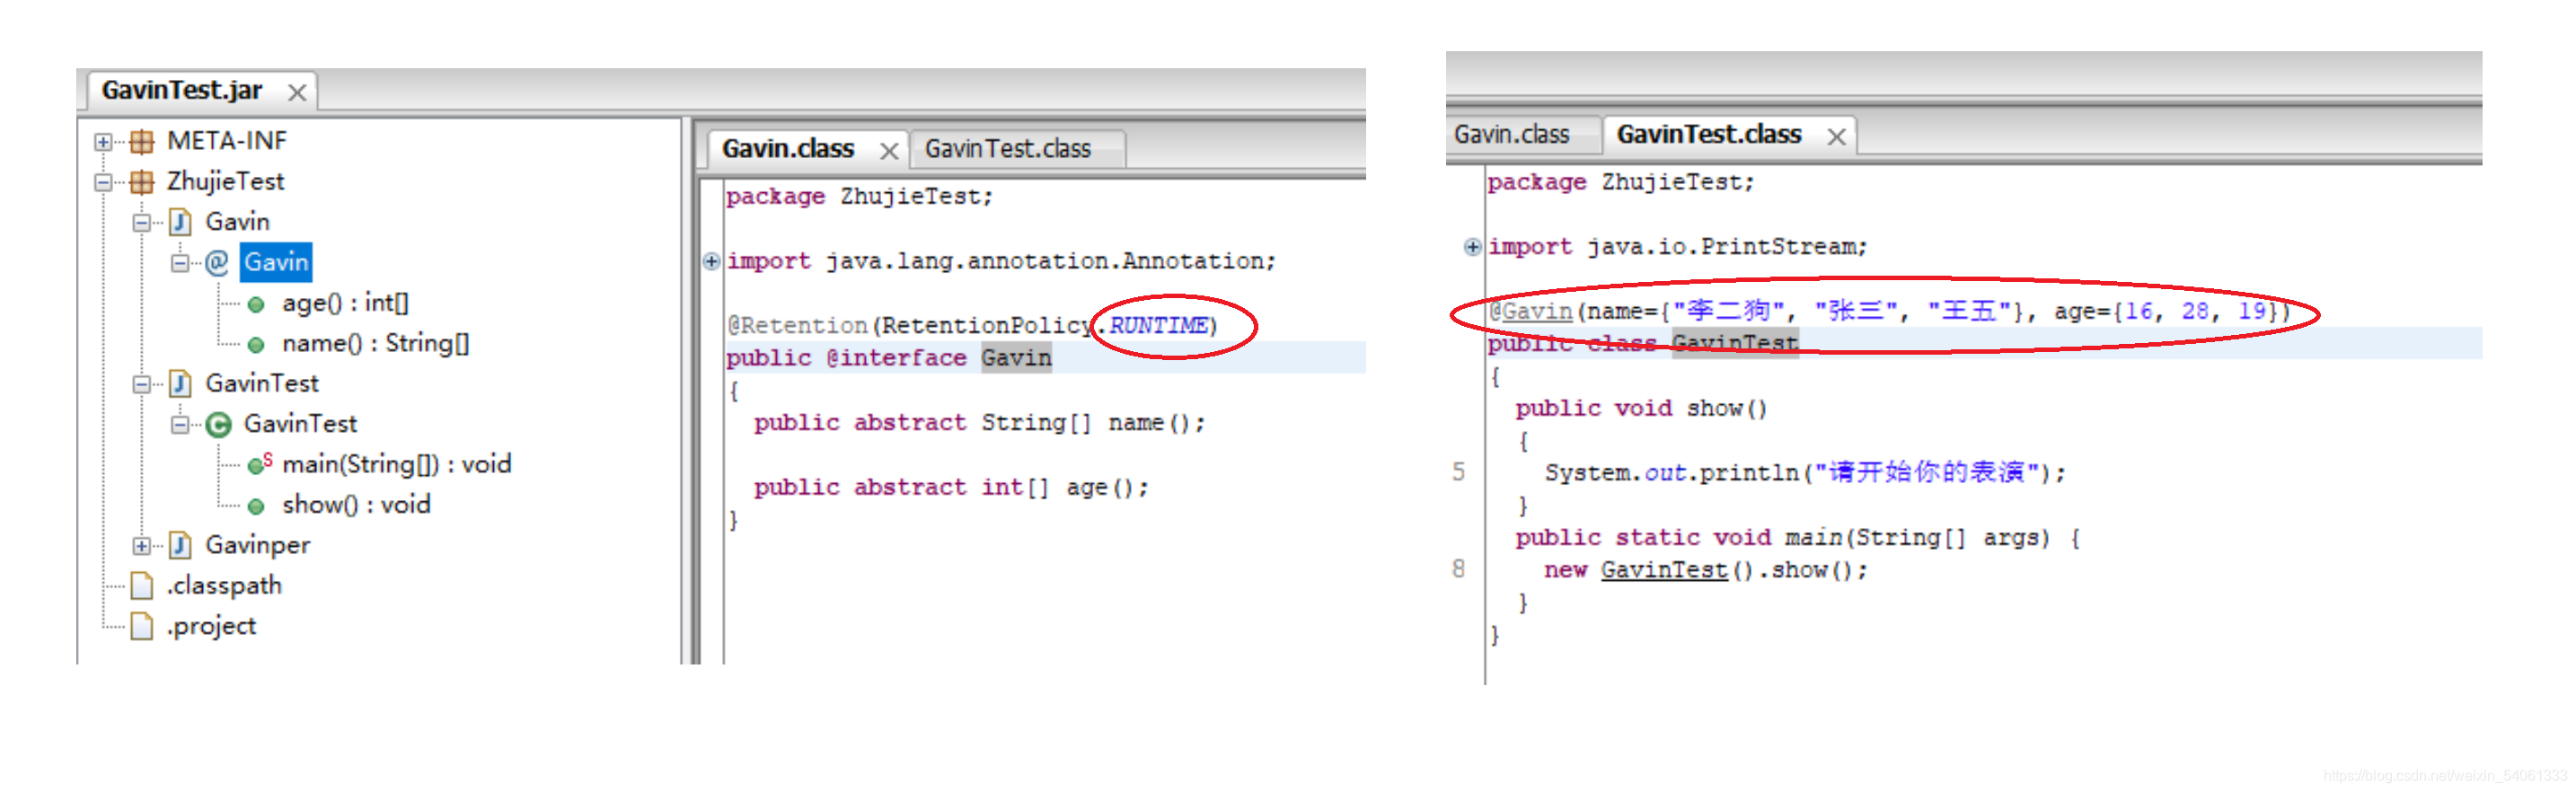
Task: Click the green dot icon of age()
Action: (256, 305)
